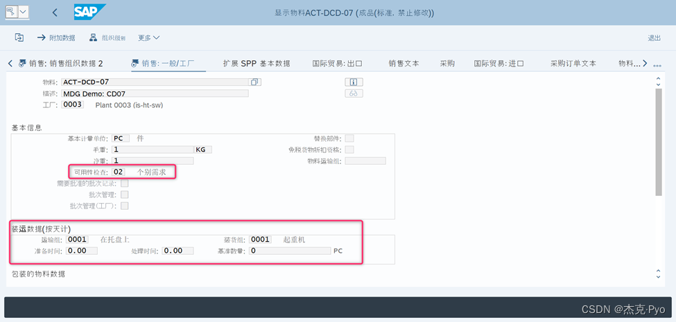Click the 基准数量 field
This screenshot has height=322, width=676.
290,251
